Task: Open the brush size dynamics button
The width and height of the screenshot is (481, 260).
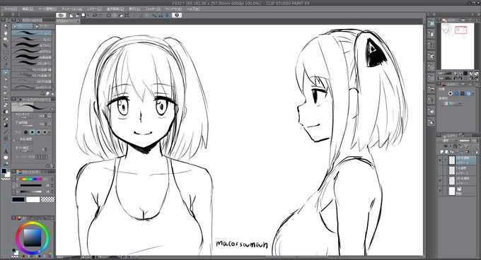Action: tap(50, 116)
